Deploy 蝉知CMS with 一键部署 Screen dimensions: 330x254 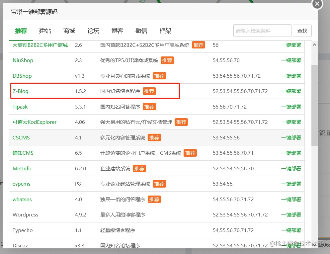[x=291, y=153]
